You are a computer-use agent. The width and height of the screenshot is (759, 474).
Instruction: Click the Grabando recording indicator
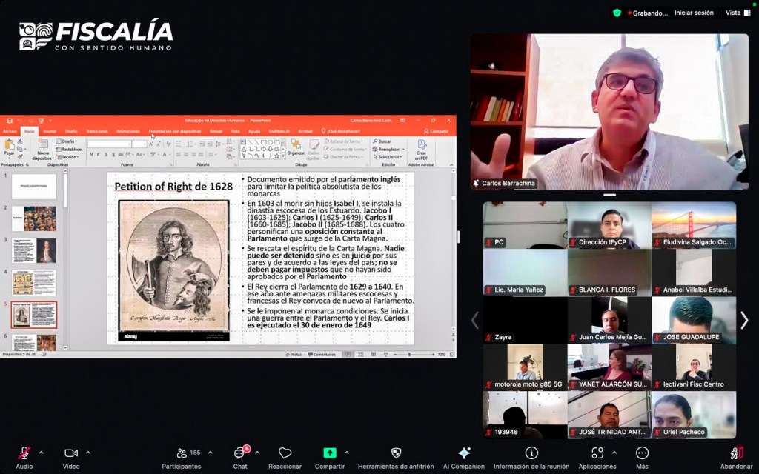point(646,13)
